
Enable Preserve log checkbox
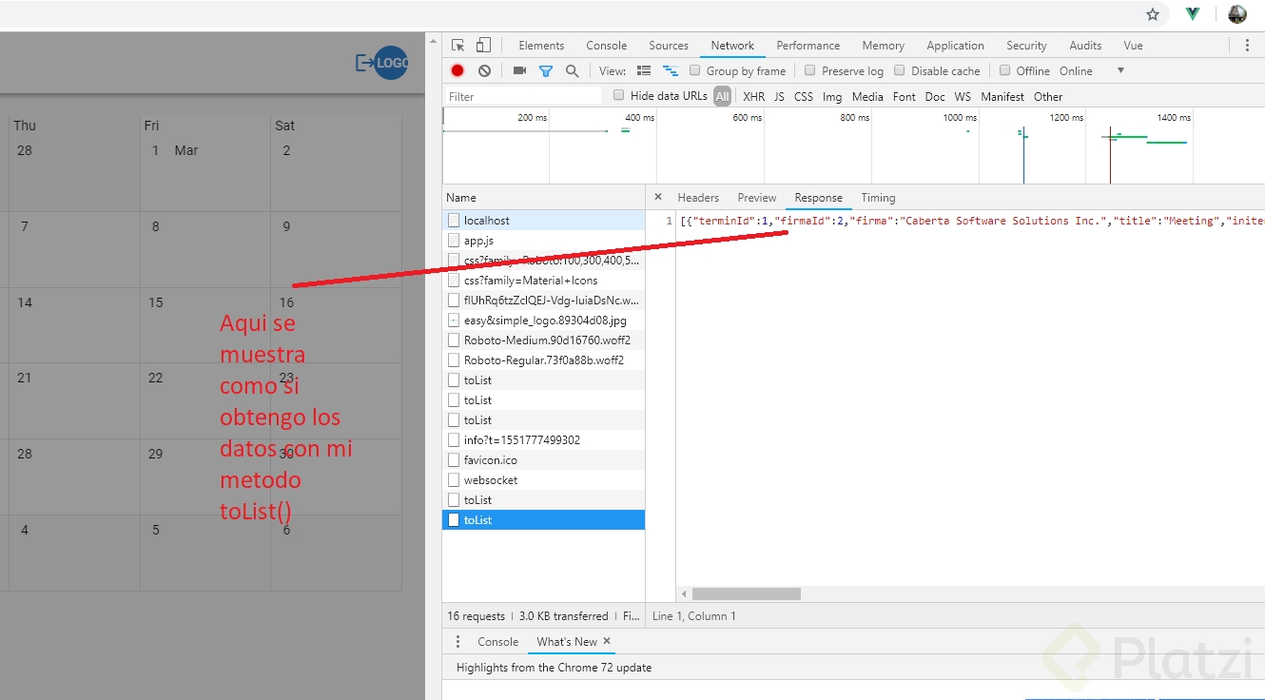[x=810, y=70]
